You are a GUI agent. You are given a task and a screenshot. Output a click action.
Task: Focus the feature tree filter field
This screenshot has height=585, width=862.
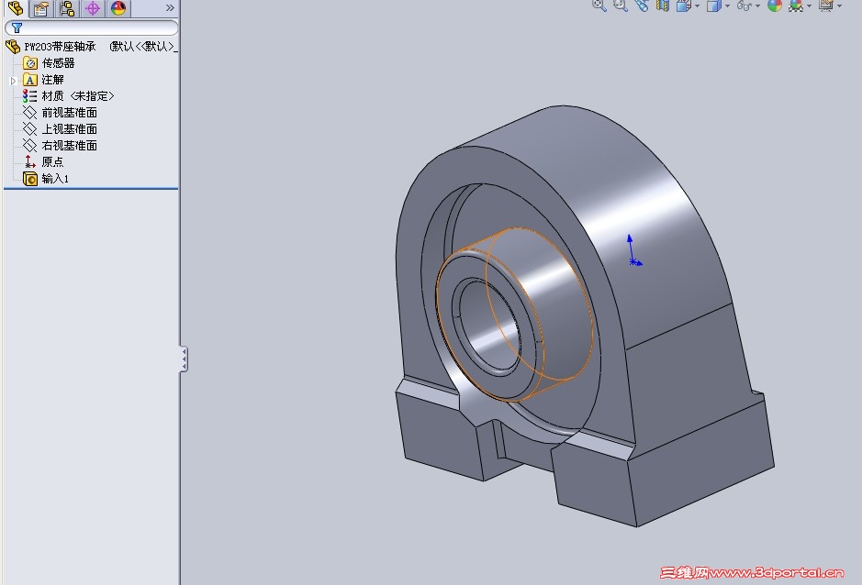[x=91, y=28]
